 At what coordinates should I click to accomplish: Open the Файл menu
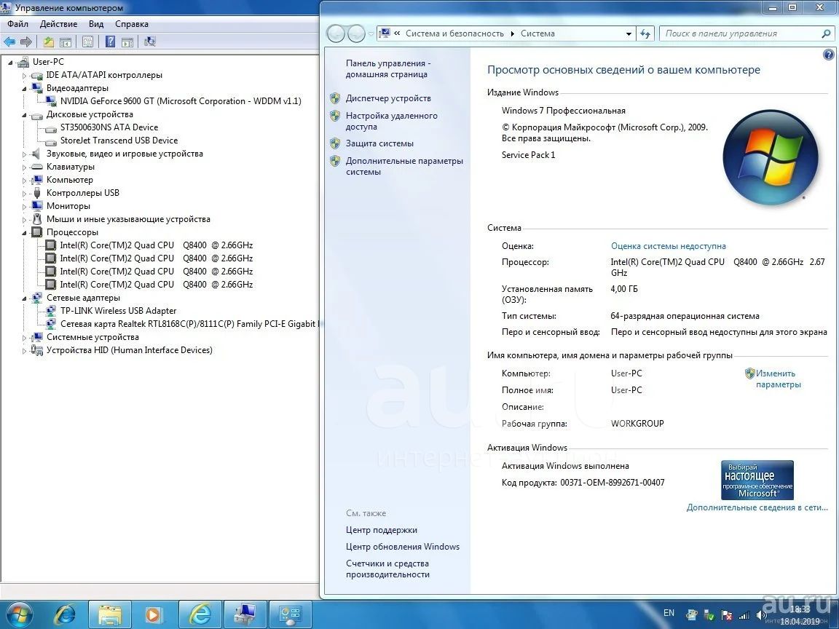(x=17, y=24)
